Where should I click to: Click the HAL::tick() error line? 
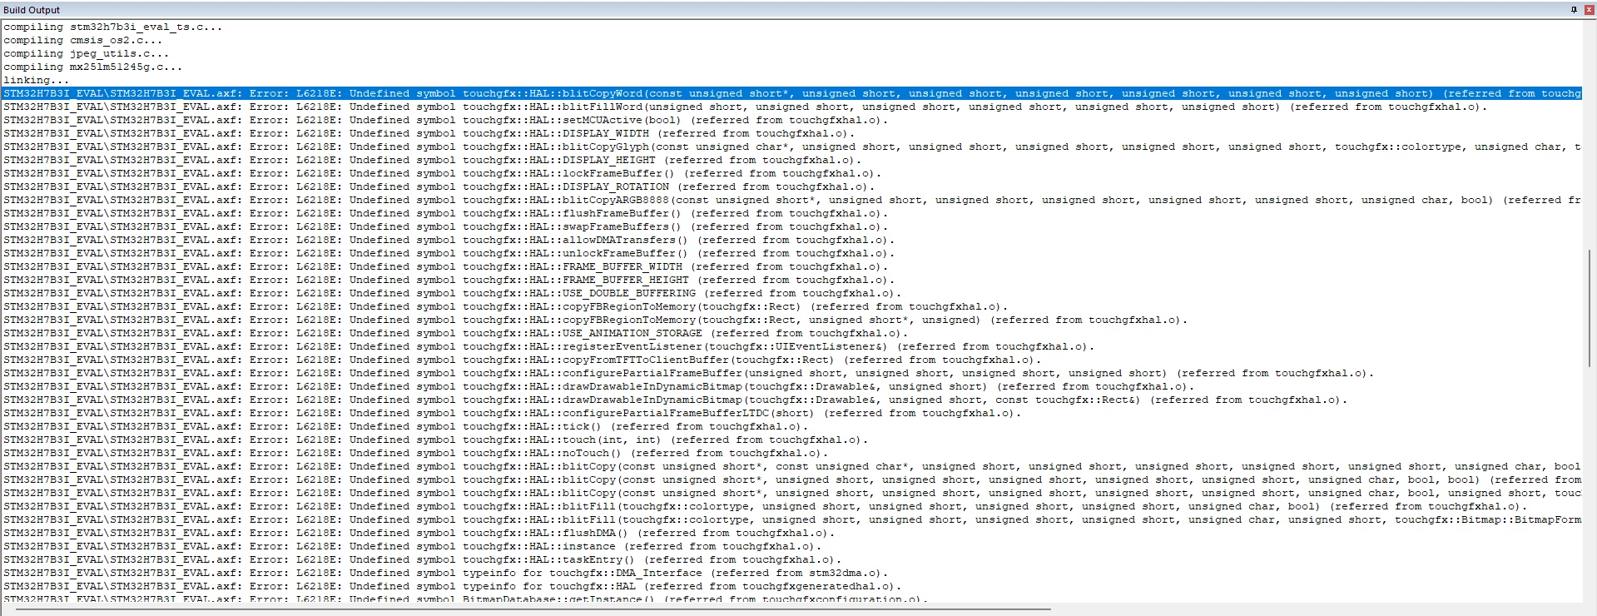pyautogui.click(x=406, y=426)
